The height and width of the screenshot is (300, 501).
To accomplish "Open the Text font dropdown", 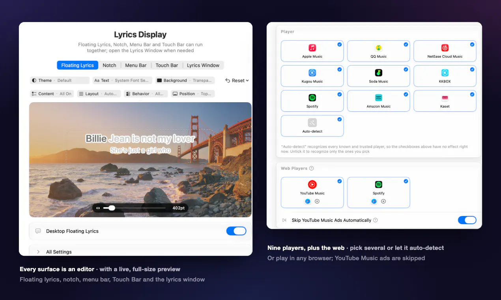I will click(122, 81).
